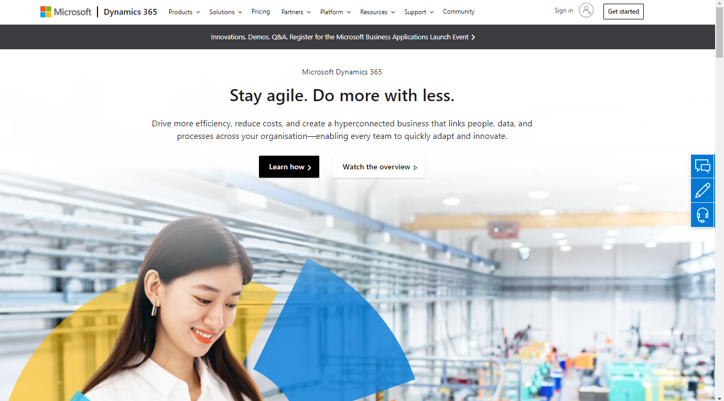The width and height of the screenshot is (724, 401).
Task: Click the headset support side icon
Action: (x=703, y=215)
